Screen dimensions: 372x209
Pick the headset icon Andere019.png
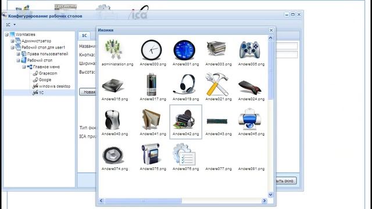point(184,84)
